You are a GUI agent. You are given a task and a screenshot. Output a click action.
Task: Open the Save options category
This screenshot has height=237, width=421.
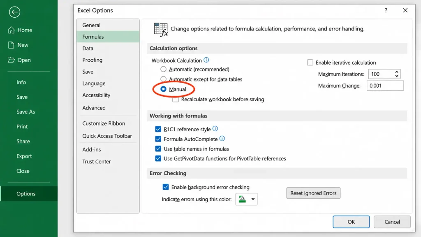(x=108, y=72)
